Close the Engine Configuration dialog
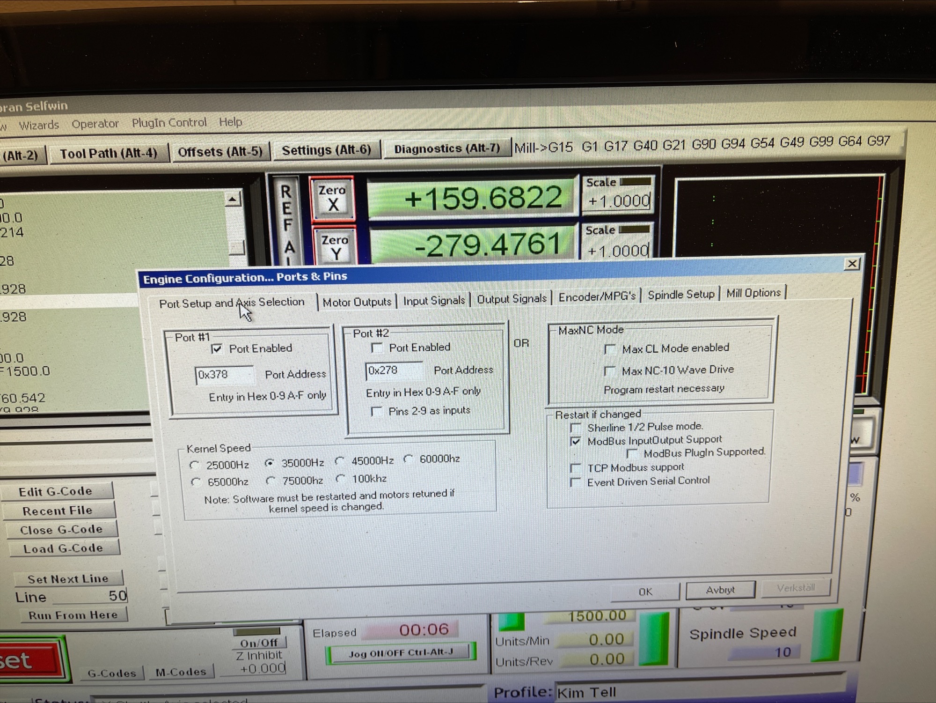The height and width of the screenshot is (703, 936). tap(852, 264)
